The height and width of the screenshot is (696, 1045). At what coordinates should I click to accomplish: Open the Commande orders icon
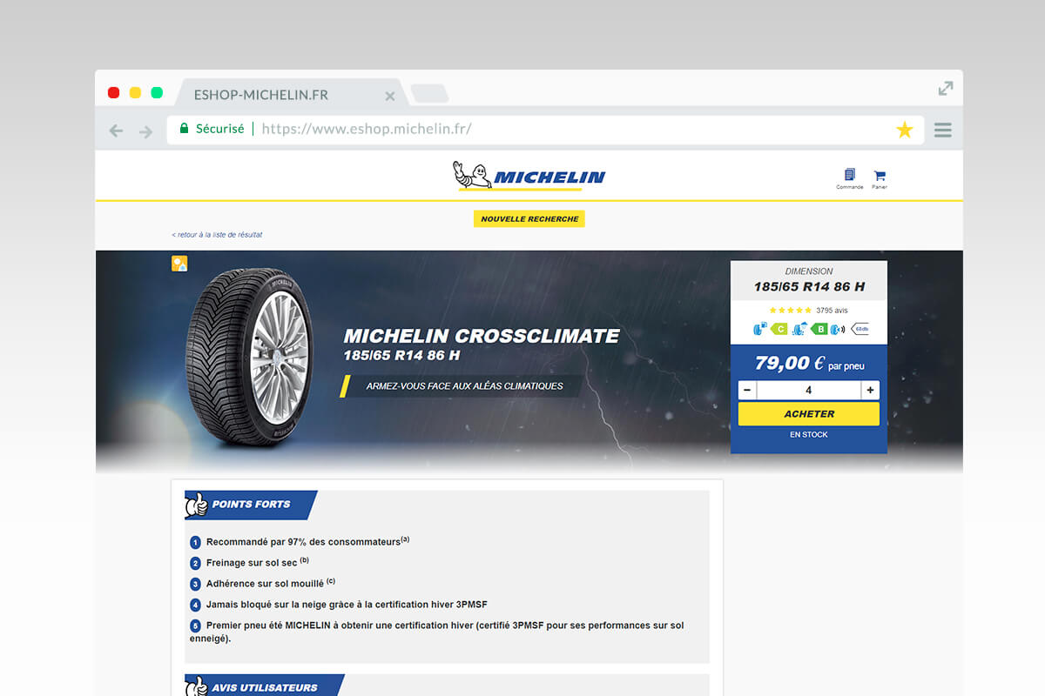(x=850, y=178)
